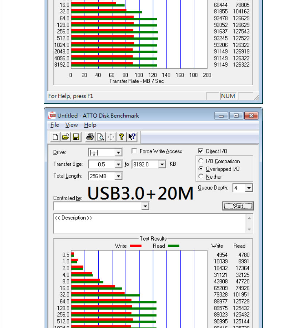Image resolution: width=304 pixels, height=328 pixels.
Task: Select the pan/move toolbar icon
Action: [111, 137]
